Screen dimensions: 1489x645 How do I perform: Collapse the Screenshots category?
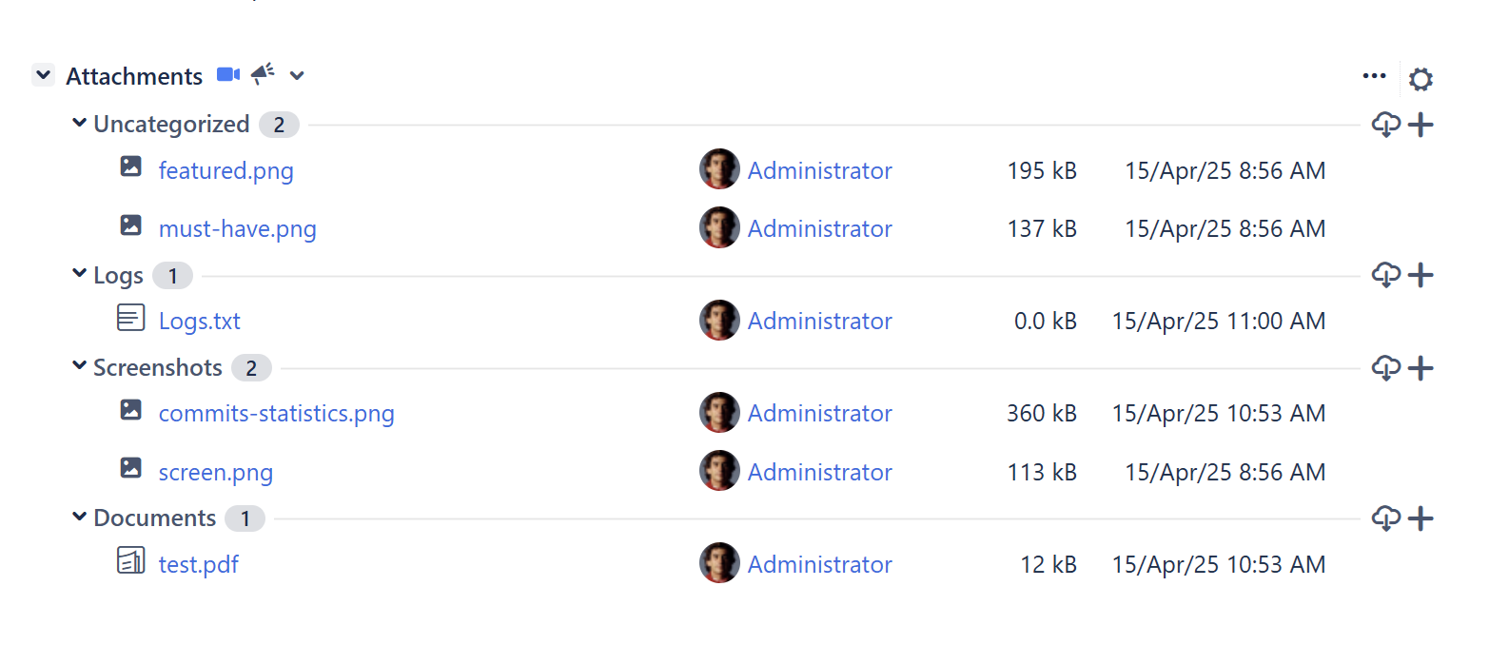(80, 366)
